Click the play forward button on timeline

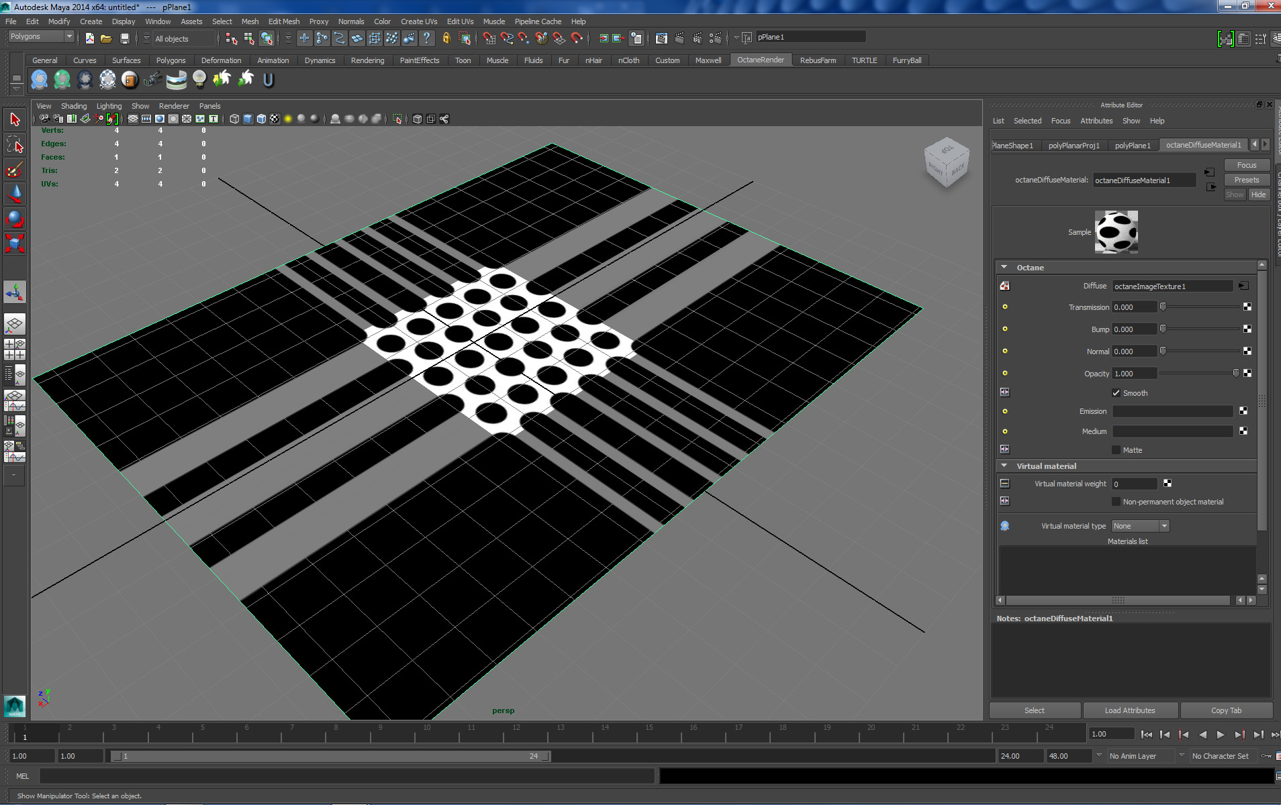(1221, 735)
